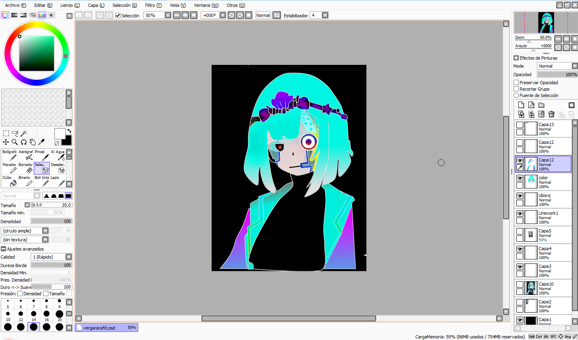Select the magic wand tool
578x340 pixels.
pyautogui.click(x=23, y=133)
